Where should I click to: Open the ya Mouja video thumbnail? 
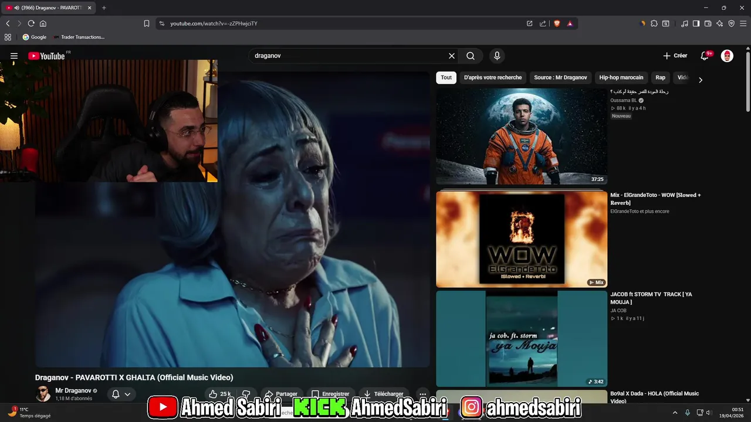coord(522,339)
